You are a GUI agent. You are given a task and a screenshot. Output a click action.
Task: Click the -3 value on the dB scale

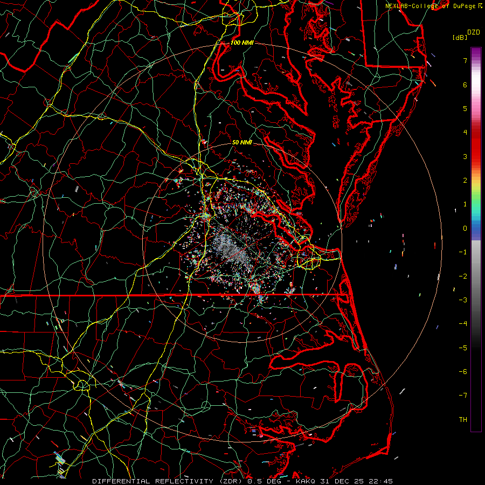click(x=463, y=300)
